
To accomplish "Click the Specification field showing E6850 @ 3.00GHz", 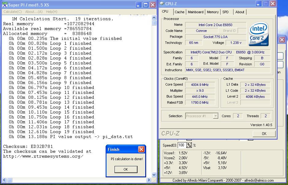I will click(x=228, y=52).
